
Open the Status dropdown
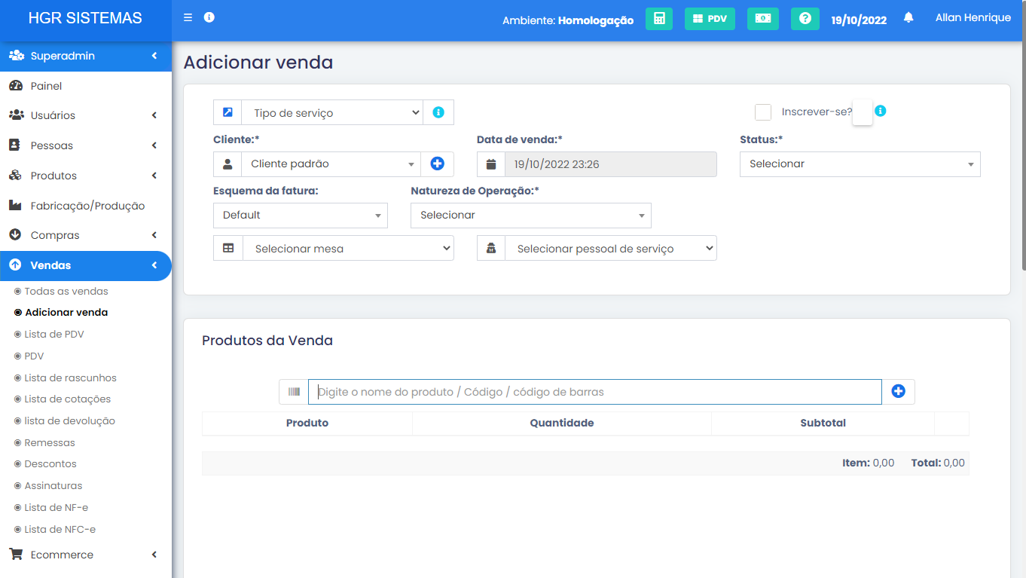pyautogui.click(x=860, y=164)
